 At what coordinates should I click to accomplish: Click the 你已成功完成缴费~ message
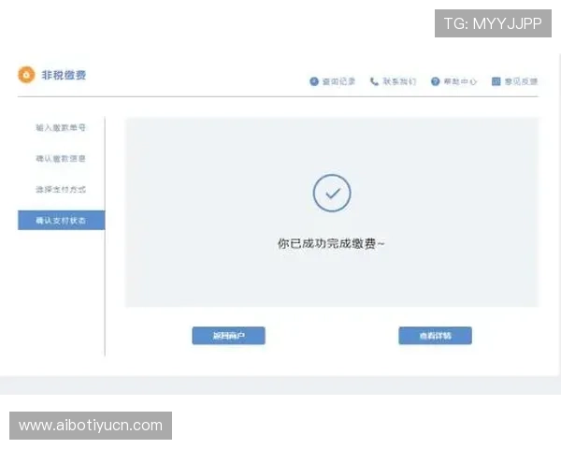tap(331, 244)
